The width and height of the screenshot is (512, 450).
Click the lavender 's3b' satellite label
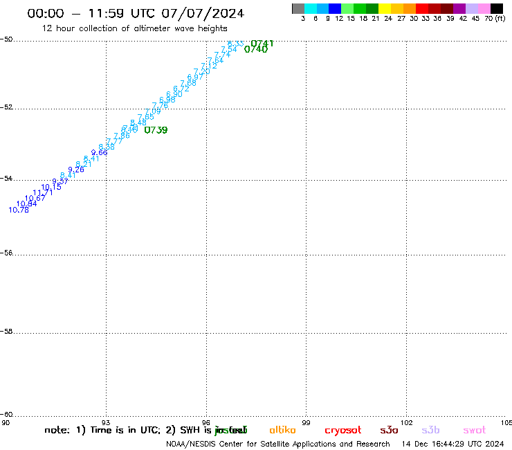click(x=430, y=430)
